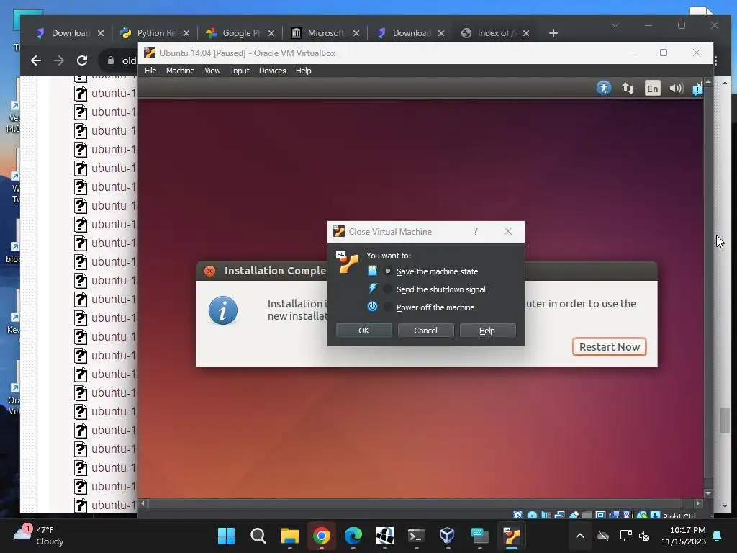Open Microsoft Edge from taskbar

[x=353, y=536]
